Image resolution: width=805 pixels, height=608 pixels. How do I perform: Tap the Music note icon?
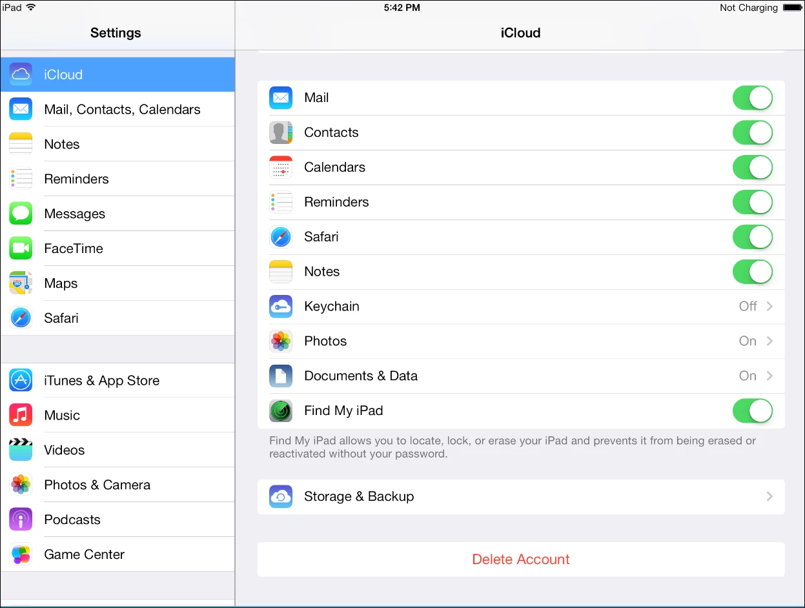[x=21, y=416]
